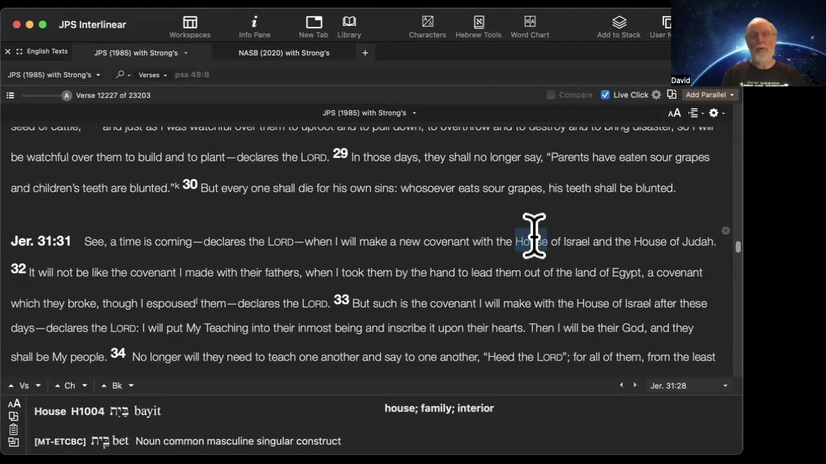Go down one verse with Vs arrow
This screenshot has height=464, width=826.
[x=38, y=385]
